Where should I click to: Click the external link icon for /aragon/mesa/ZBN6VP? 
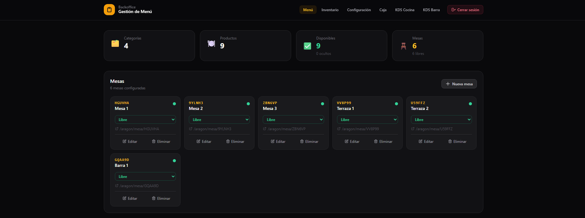(x=265, y=129)
